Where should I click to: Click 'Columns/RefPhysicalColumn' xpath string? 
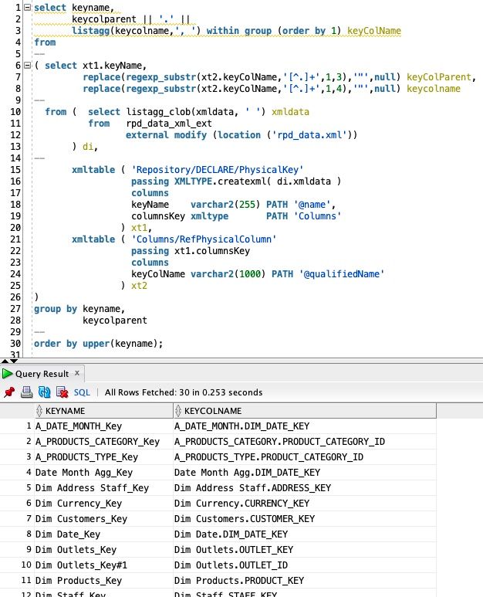click(x=204, y=239)
